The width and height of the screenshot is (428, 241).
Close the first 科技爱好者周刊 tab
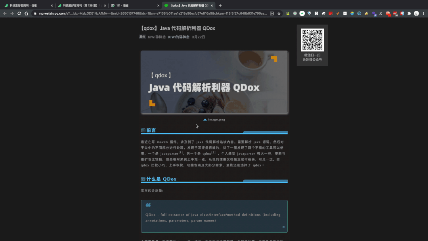pos(52,6)
